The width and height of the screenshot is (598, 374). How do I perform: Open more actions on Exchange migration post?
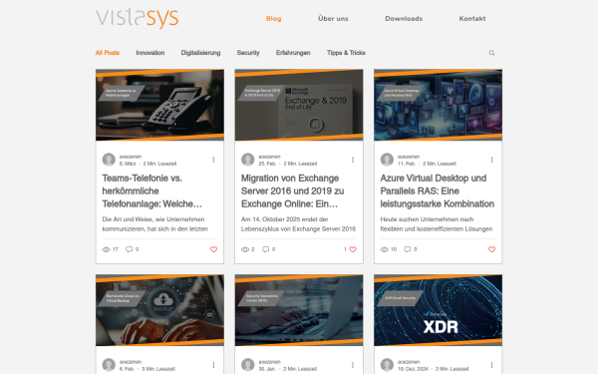pos(353,160)
